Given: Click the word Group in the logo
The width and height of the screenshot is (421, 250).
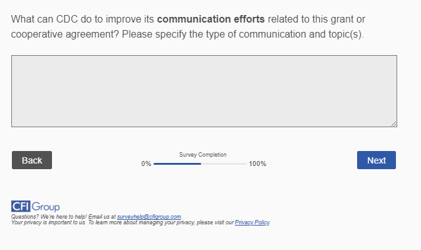Looking at the screenshot, I should click(x=46, y=207).
